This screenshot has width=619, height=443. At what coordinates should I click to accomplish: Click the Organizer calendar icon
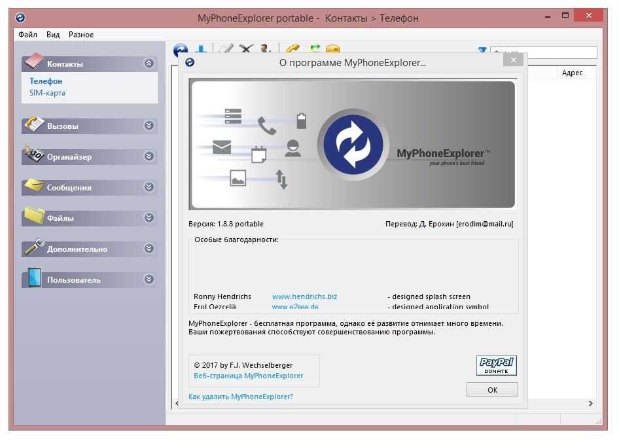(33, 156)
